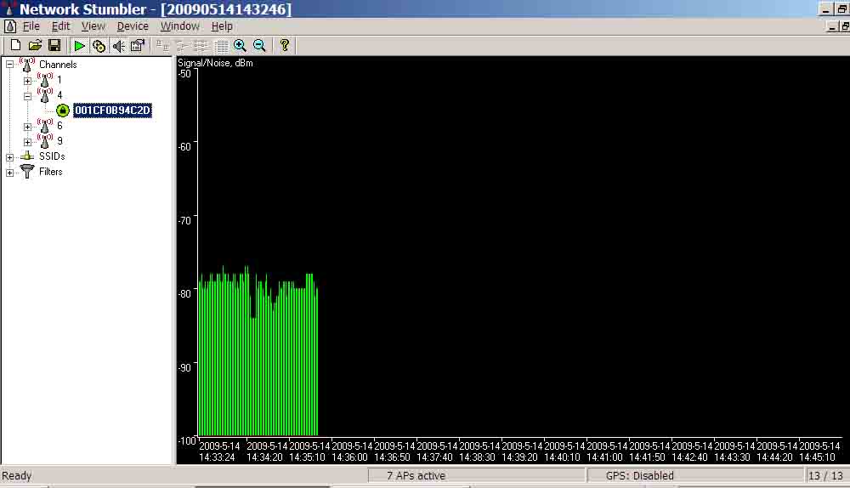
Task: Click the '13 / 13' status bar counter
Action: pos(825,476)
